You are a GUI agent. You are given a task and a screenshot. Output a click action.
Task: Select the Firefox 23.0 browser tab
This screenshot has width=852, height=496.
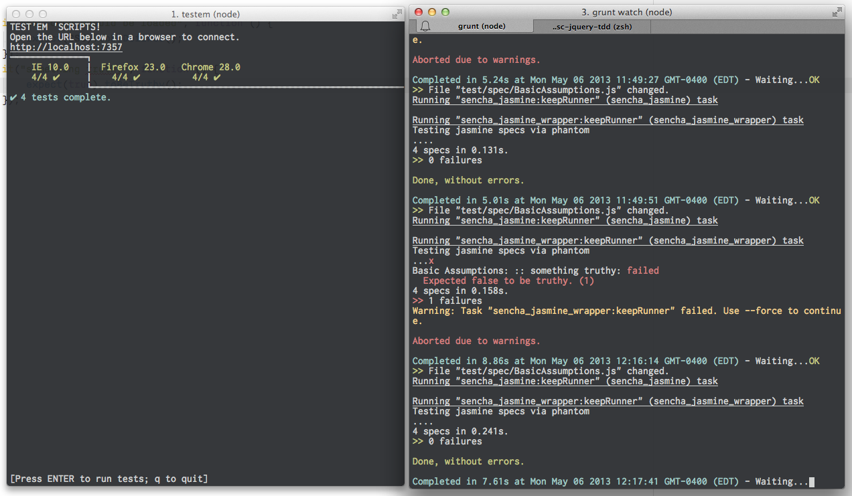pyautogui.click(x=133, y=68)
